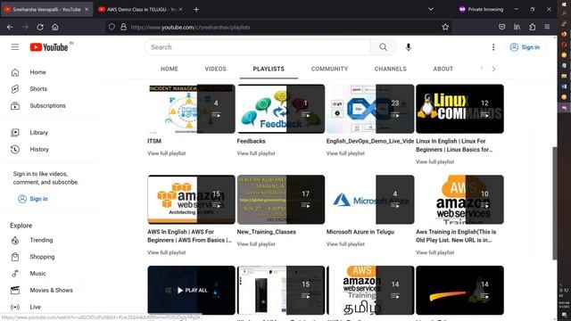The width and height of the screenshot is (571, 321).
Task: Open Linux In English playlist thumbnail
Action: coord(459,109)
